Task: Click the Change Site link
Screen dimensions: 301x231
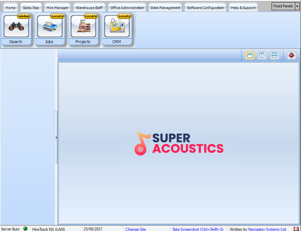Action: coord(135,229)
